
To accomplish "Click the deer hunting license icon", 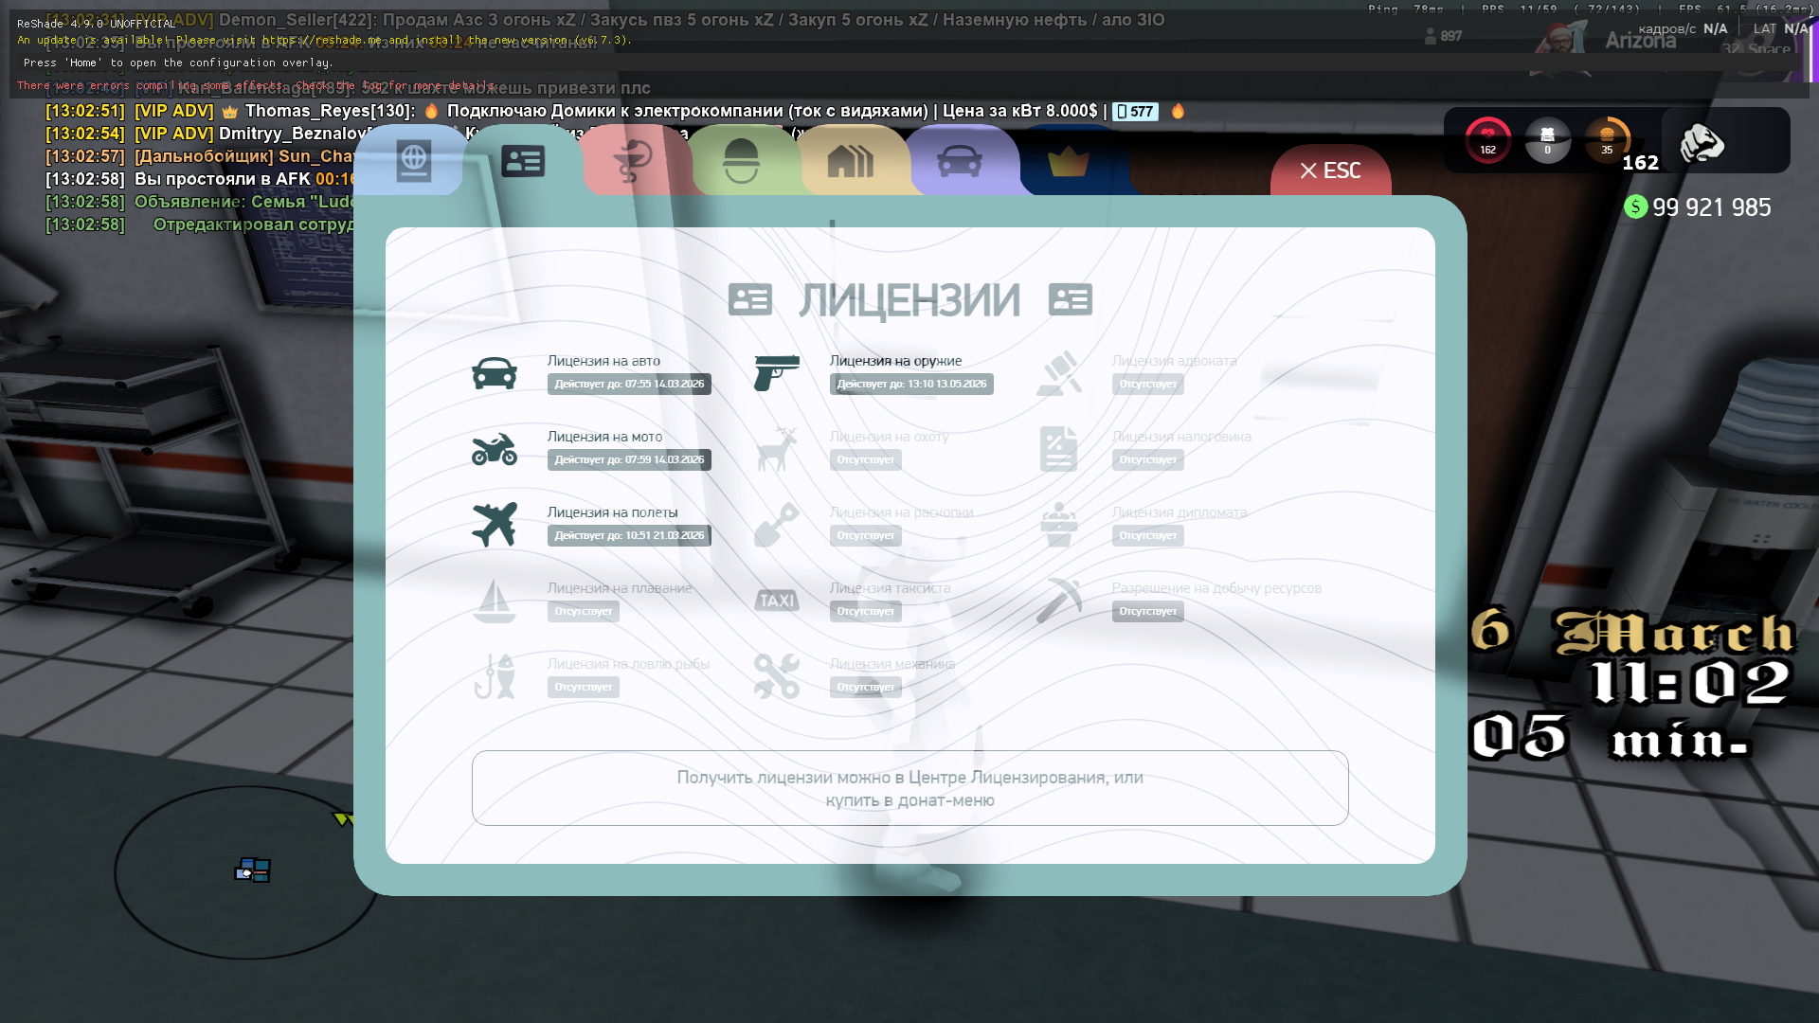I will coord(777,449).
